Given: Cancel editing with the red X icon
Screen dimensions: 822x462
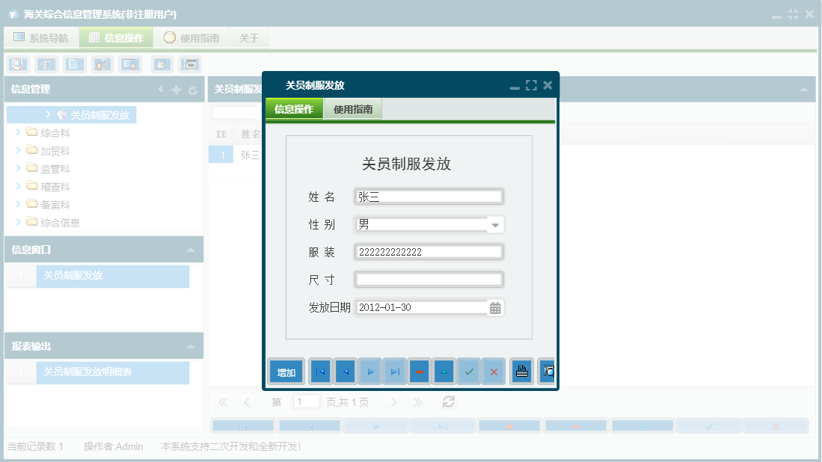Looking at the screenshot, I should point(494,371).
